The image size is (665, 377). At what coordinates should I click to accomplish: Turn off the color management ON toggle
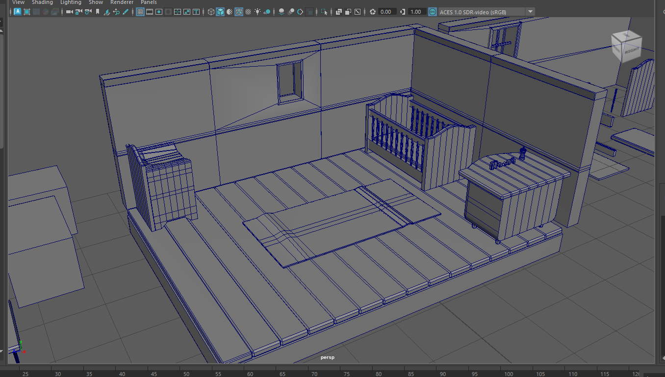(x=433, y=12)
